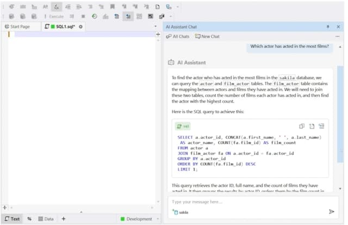348x225 pixels.
Task: Click the green sql language tag on the code block
Action: tap(183, 126)
